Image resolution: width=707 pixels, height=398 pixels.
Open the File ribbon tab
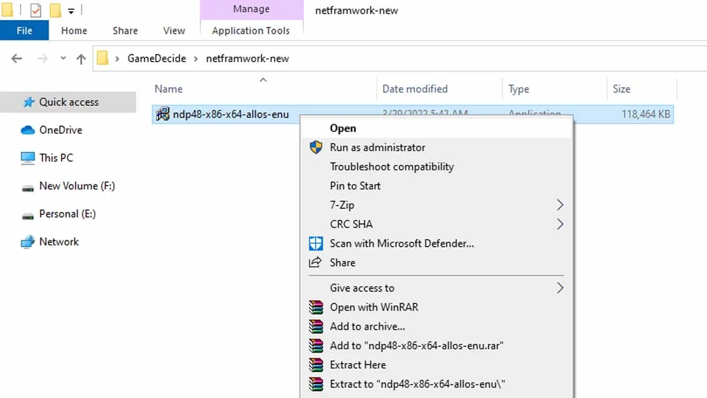[24, 31]
